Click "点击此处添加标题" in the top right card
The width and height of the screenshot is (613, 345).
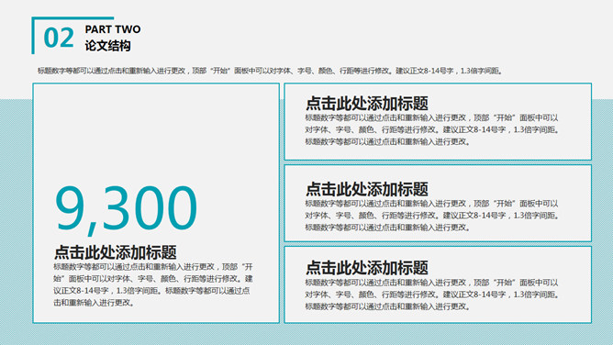click(x=367, y=104)
